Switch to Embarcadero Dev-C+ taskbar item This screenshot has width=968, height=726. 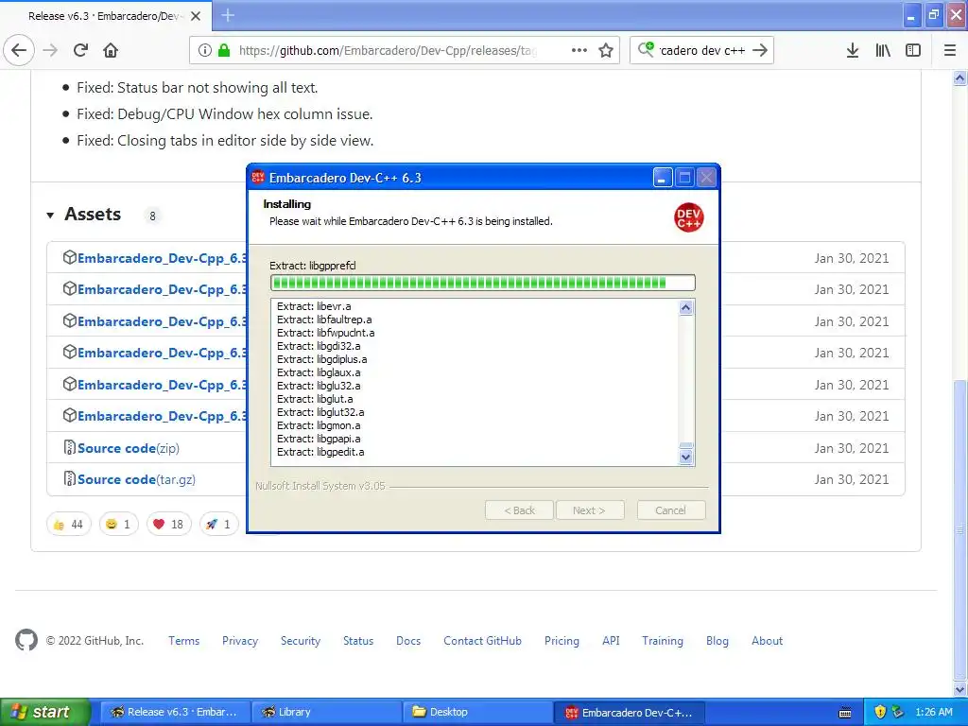tap(629, 712)
